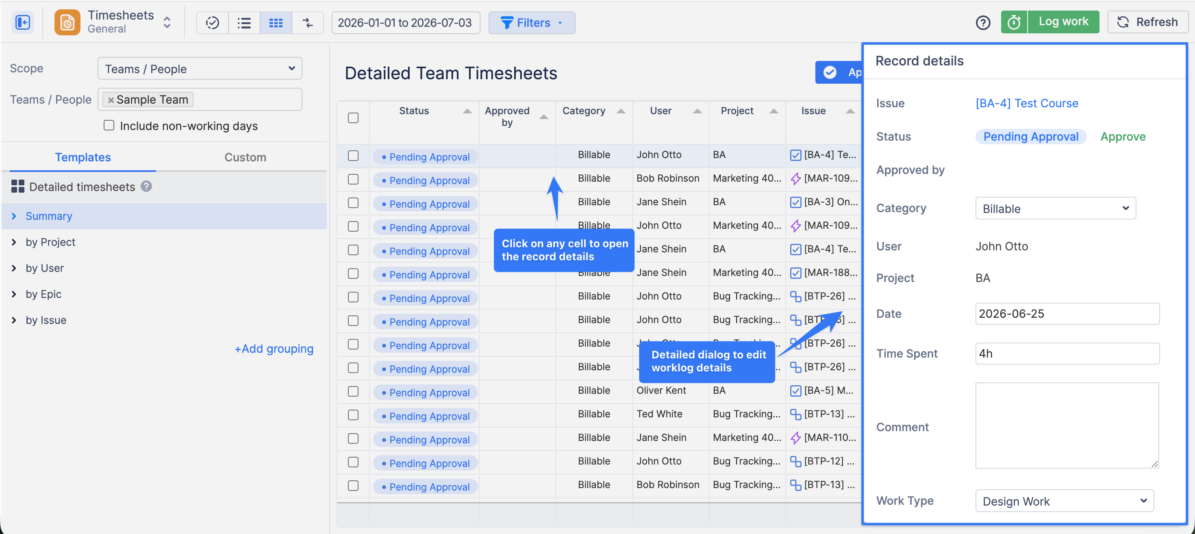Screen dimensions: 1195x534
Task: Collapse the sidebar with the panel icon
Action: (22, 22)
